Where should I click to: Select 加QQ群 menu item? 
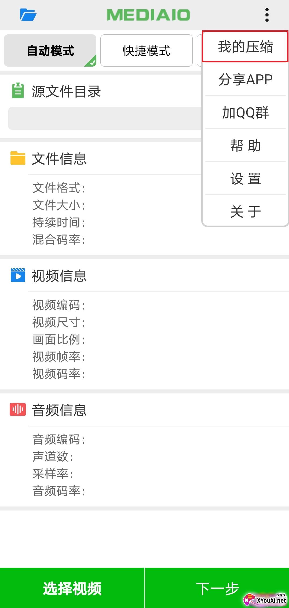[245, 113]
